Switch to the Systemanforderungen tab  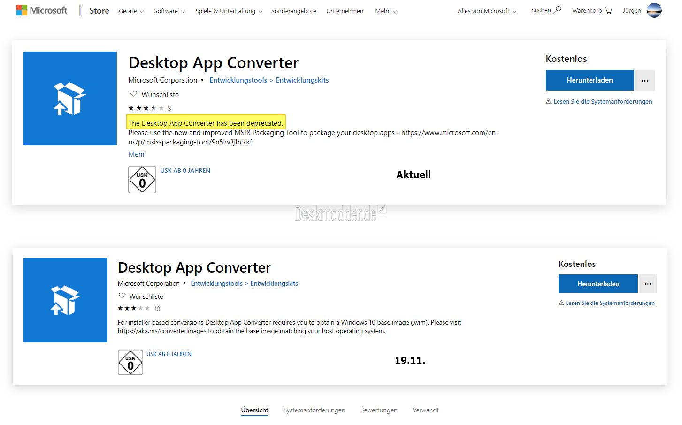click(314, 410)
